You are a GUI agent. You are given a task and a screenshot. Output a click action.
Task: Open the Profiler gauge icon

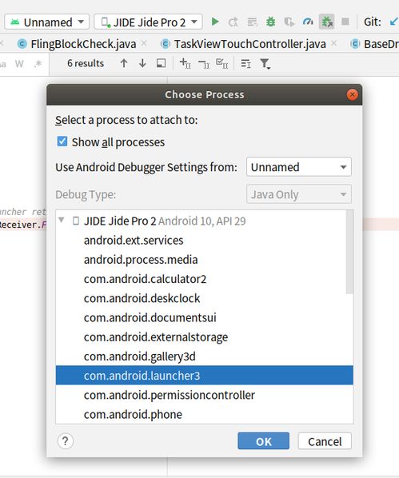[x=308, y=22]
